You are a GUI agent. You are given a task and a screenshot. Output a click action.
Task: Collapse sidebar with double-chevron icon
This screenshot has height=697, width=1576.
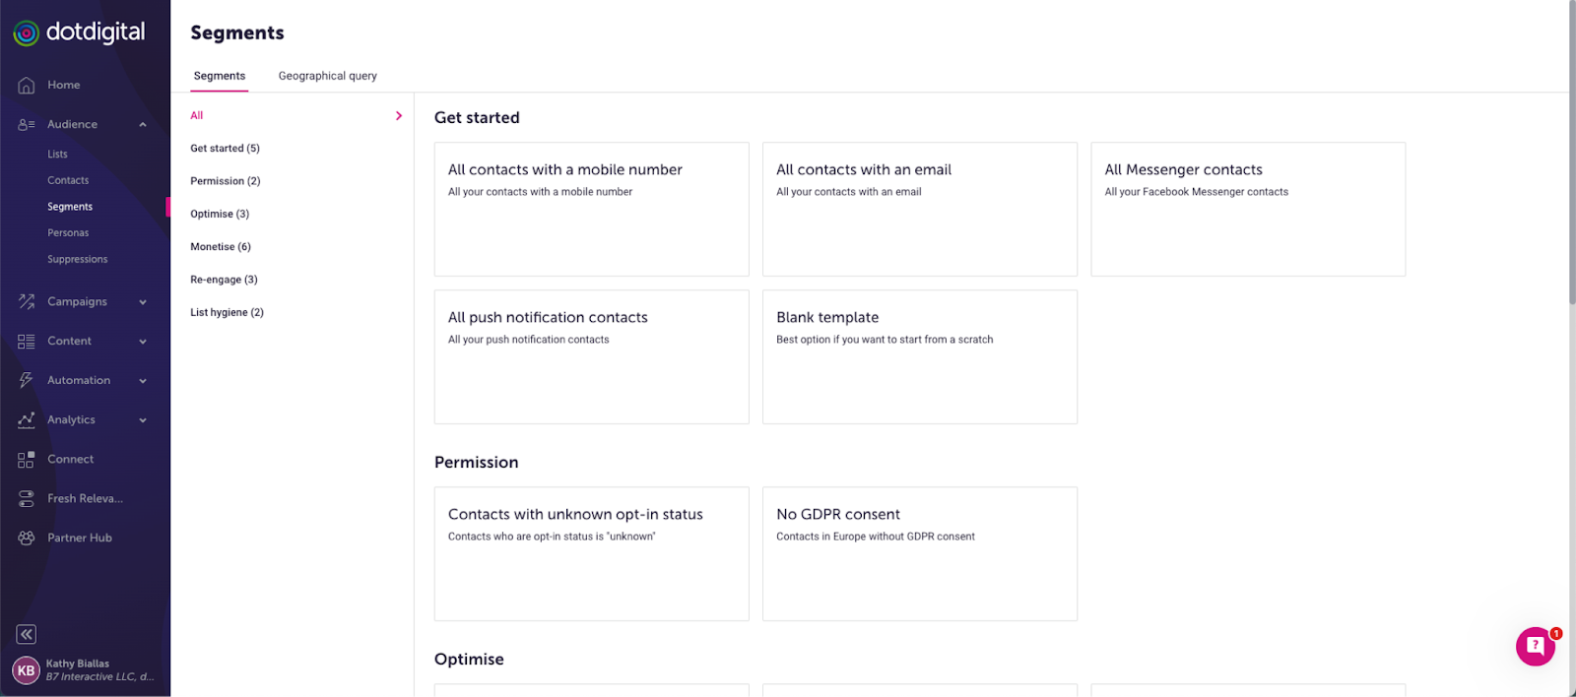[27, 634]
